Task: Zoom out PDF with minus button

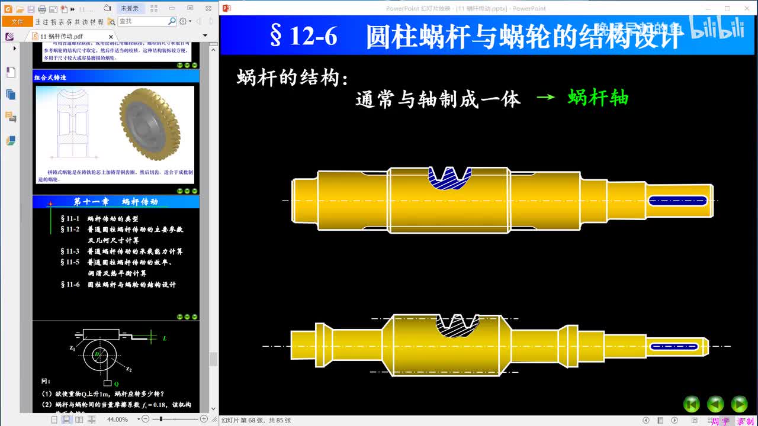Action: click(146, 419)
